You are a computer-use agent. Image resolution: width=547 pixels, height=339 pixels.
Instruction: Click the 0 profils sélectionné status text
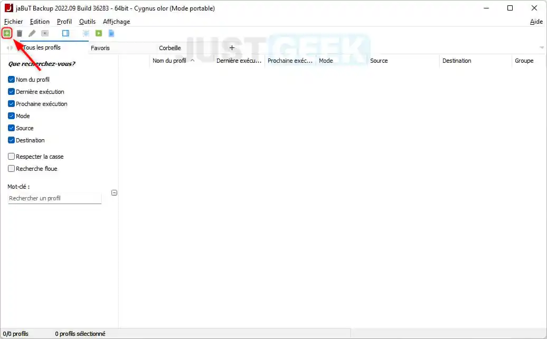[x=80, y=334]
